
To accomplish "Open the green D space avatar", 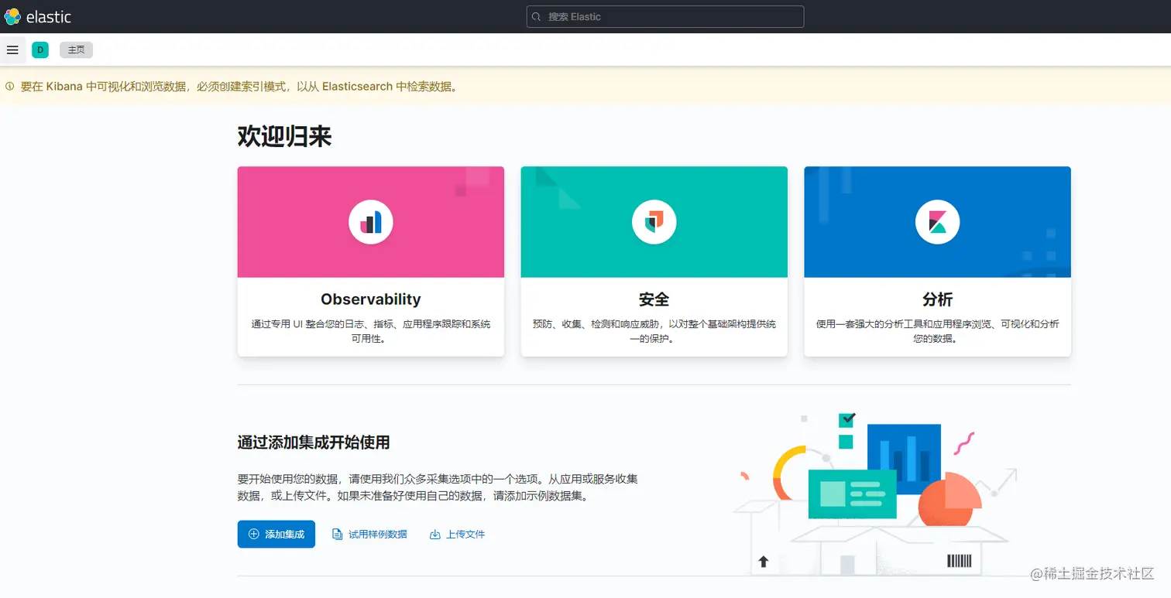I will (40, 50).
